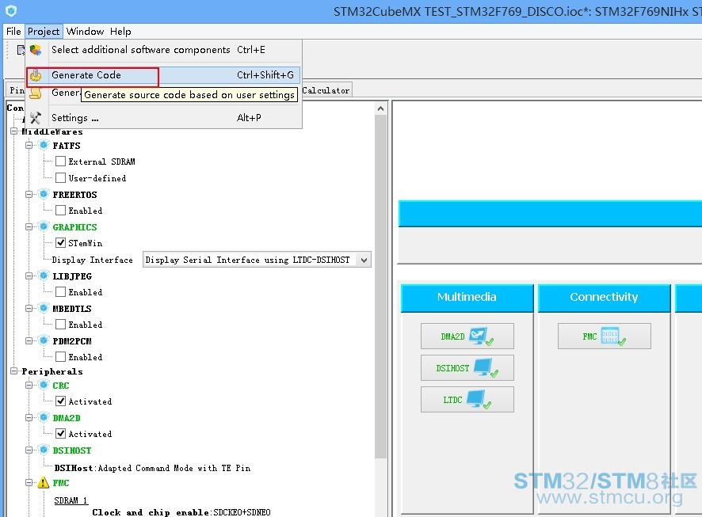Open the Window menu
The image size is (702, 517).
tap(85, 32)
